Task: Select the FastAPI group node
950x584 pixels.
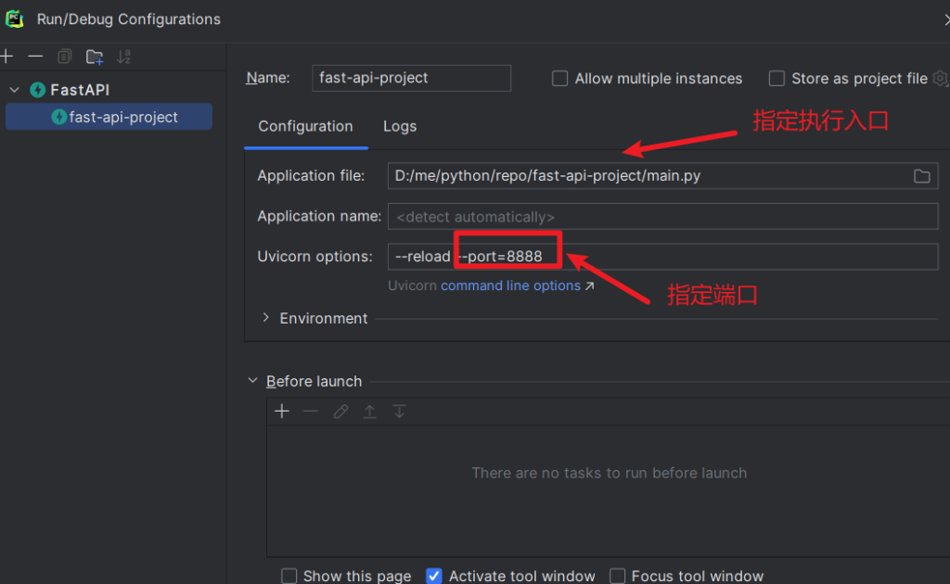Action: pos(80,90)
